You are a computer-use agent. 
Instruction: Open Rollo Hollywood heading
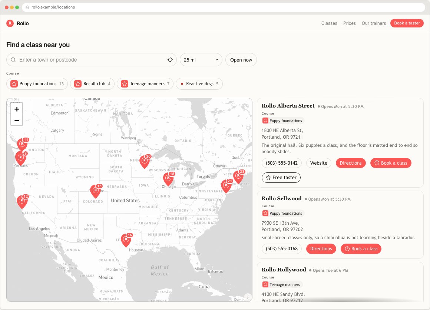pyautogui.click(x=284, y=270)
